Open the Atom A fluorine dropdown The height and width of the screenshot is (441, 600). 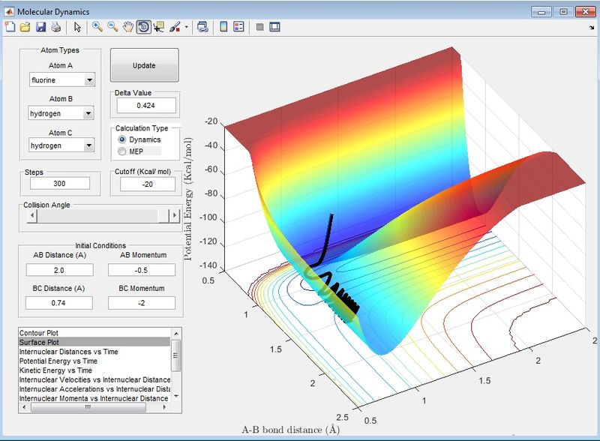point(88,80)
